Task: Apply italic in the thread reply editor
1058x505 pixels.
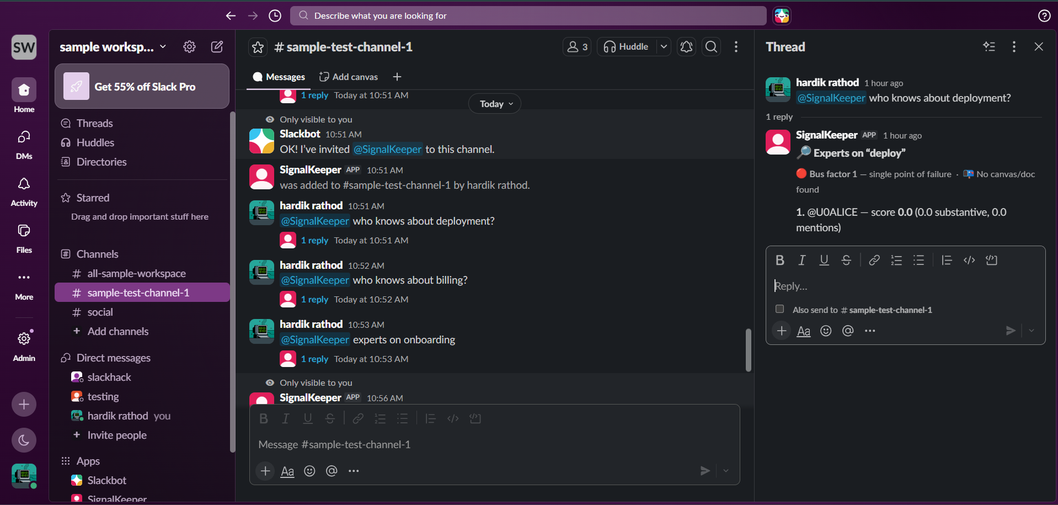Action: click(802, 261)
